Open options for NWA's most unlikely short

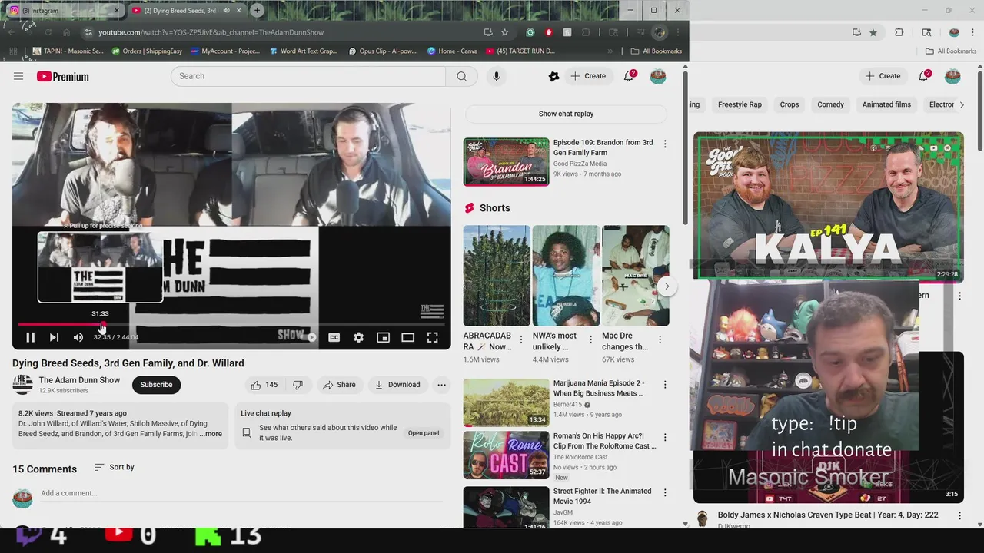[x=590, y=339]
